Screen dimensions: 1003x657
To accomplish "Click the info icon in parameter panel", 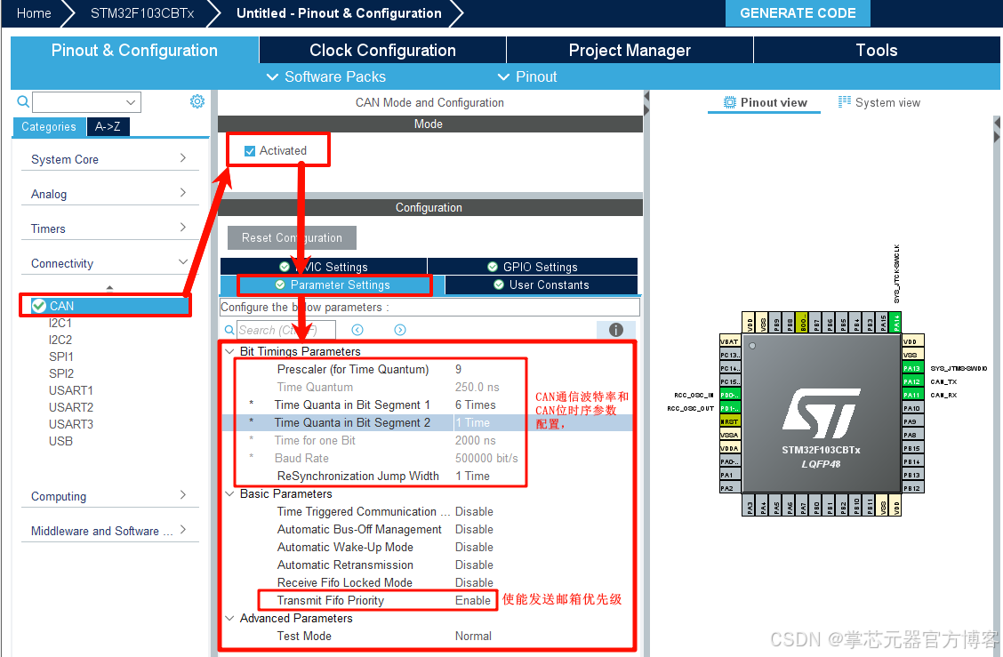I will [x=616, y=330].
